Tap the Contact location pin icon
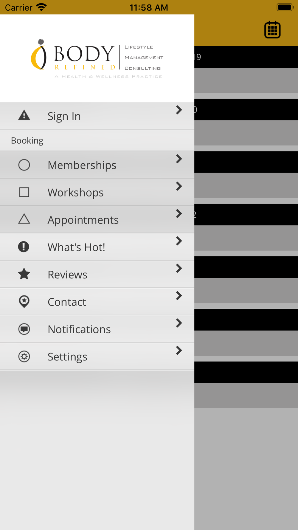Screen dimensions: 298x530 coord(24,302)
